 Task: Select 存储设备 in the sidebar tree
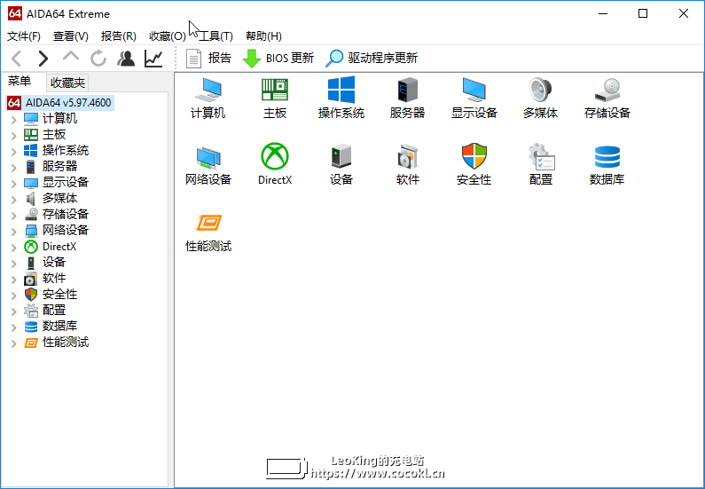point(66,214)
